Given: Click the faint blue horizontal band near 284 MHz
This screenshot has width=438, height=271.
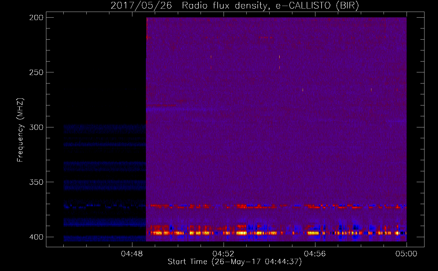Looking at the screenshot, I should coord(180,109).
